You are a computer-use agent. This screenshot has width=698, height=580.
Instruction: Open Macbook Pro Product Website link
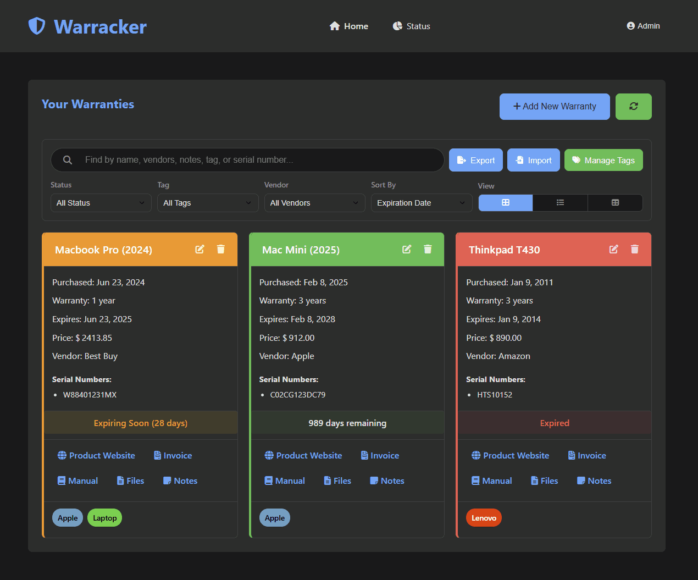[x=96, y=455]
